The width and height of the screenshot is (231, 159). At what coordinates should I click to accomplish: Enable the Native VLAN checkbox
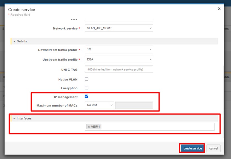(x=87, y=79)
